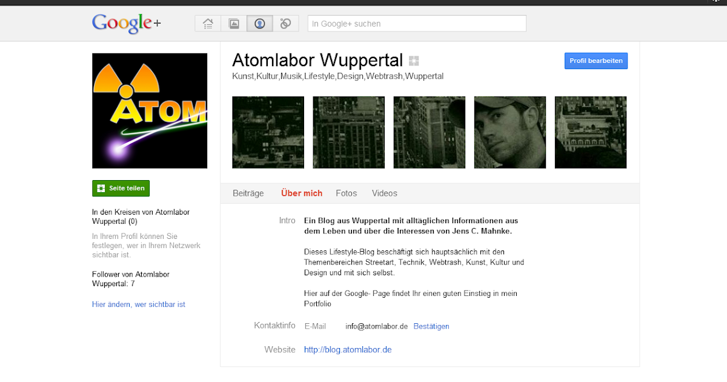This screenshot has height=382, width=727.
Task: Open the Fotos tab
Action: pyautogui.click(x=347, y=193)
